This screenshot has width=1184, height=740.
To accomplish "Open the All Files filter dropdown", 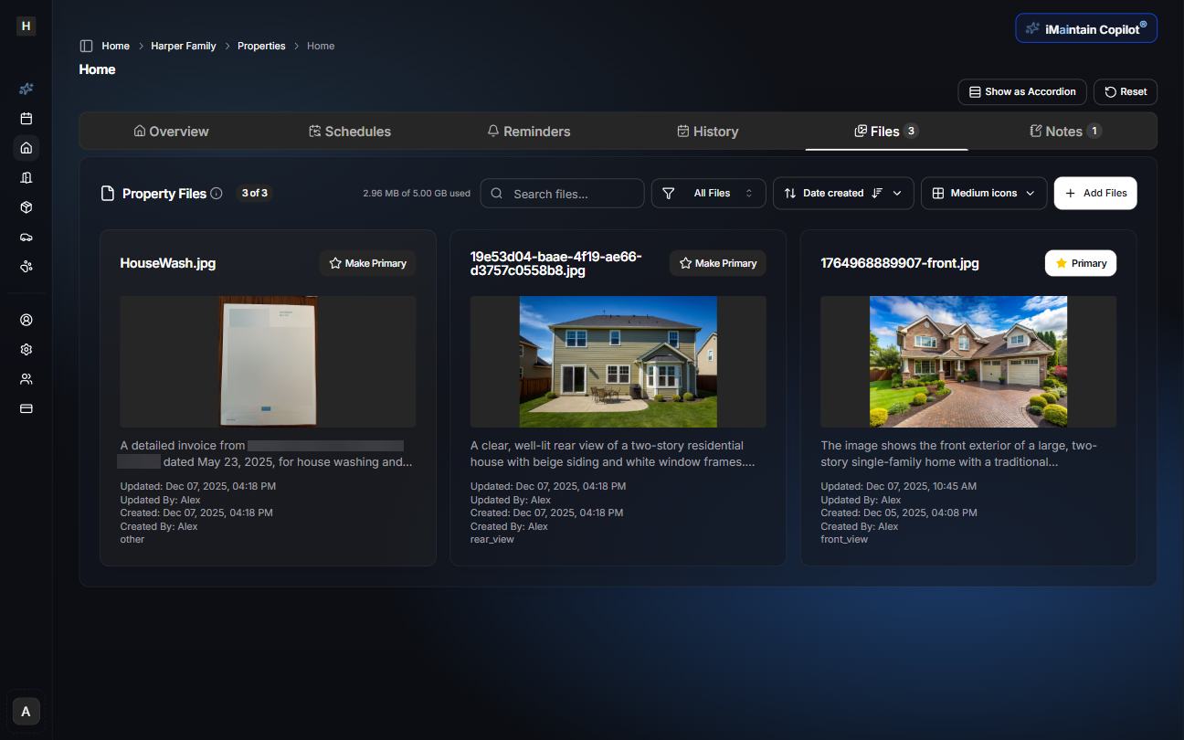I will point(708,193).
